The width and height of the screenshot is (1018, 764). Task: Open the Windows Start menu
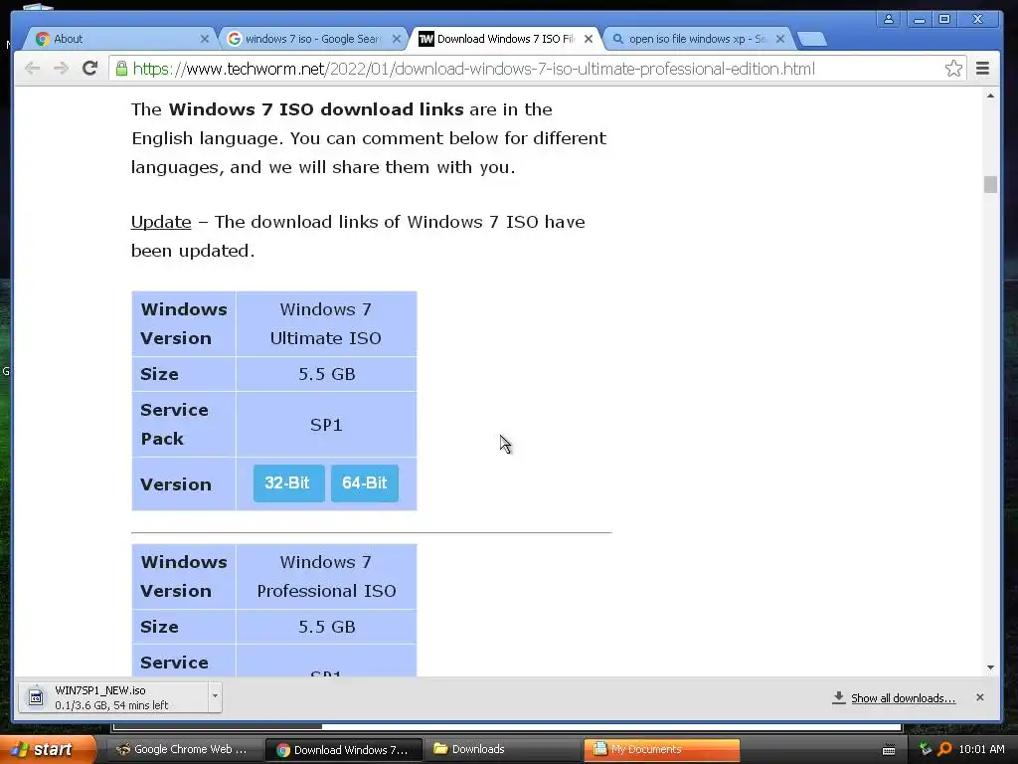tap(46, 749)
